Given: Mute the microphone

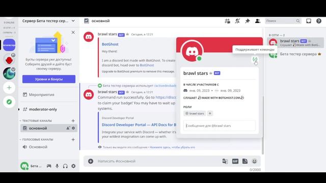Looking at the screenshot, I should coord(57,166).
